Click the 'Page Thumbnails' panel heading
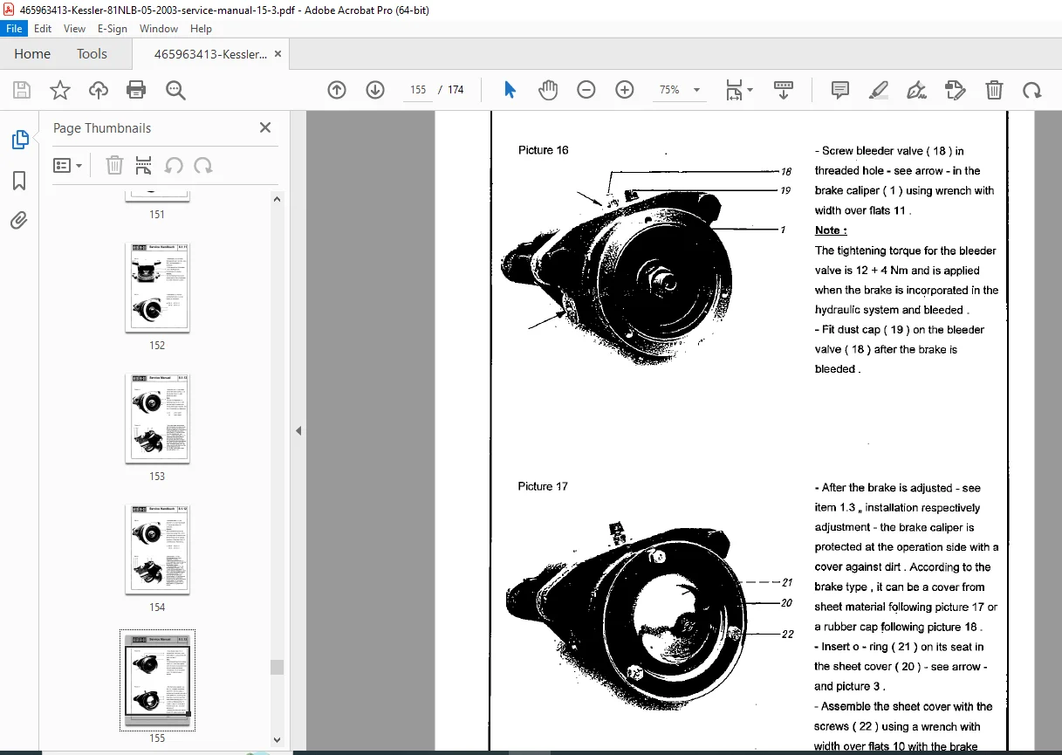This screenshot has width=1062, height=755. (x=102, y=128)
